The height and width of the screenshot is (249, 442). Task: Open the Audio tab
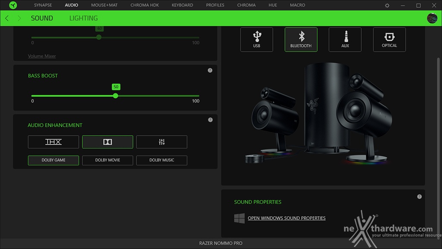tap(72, 5)
